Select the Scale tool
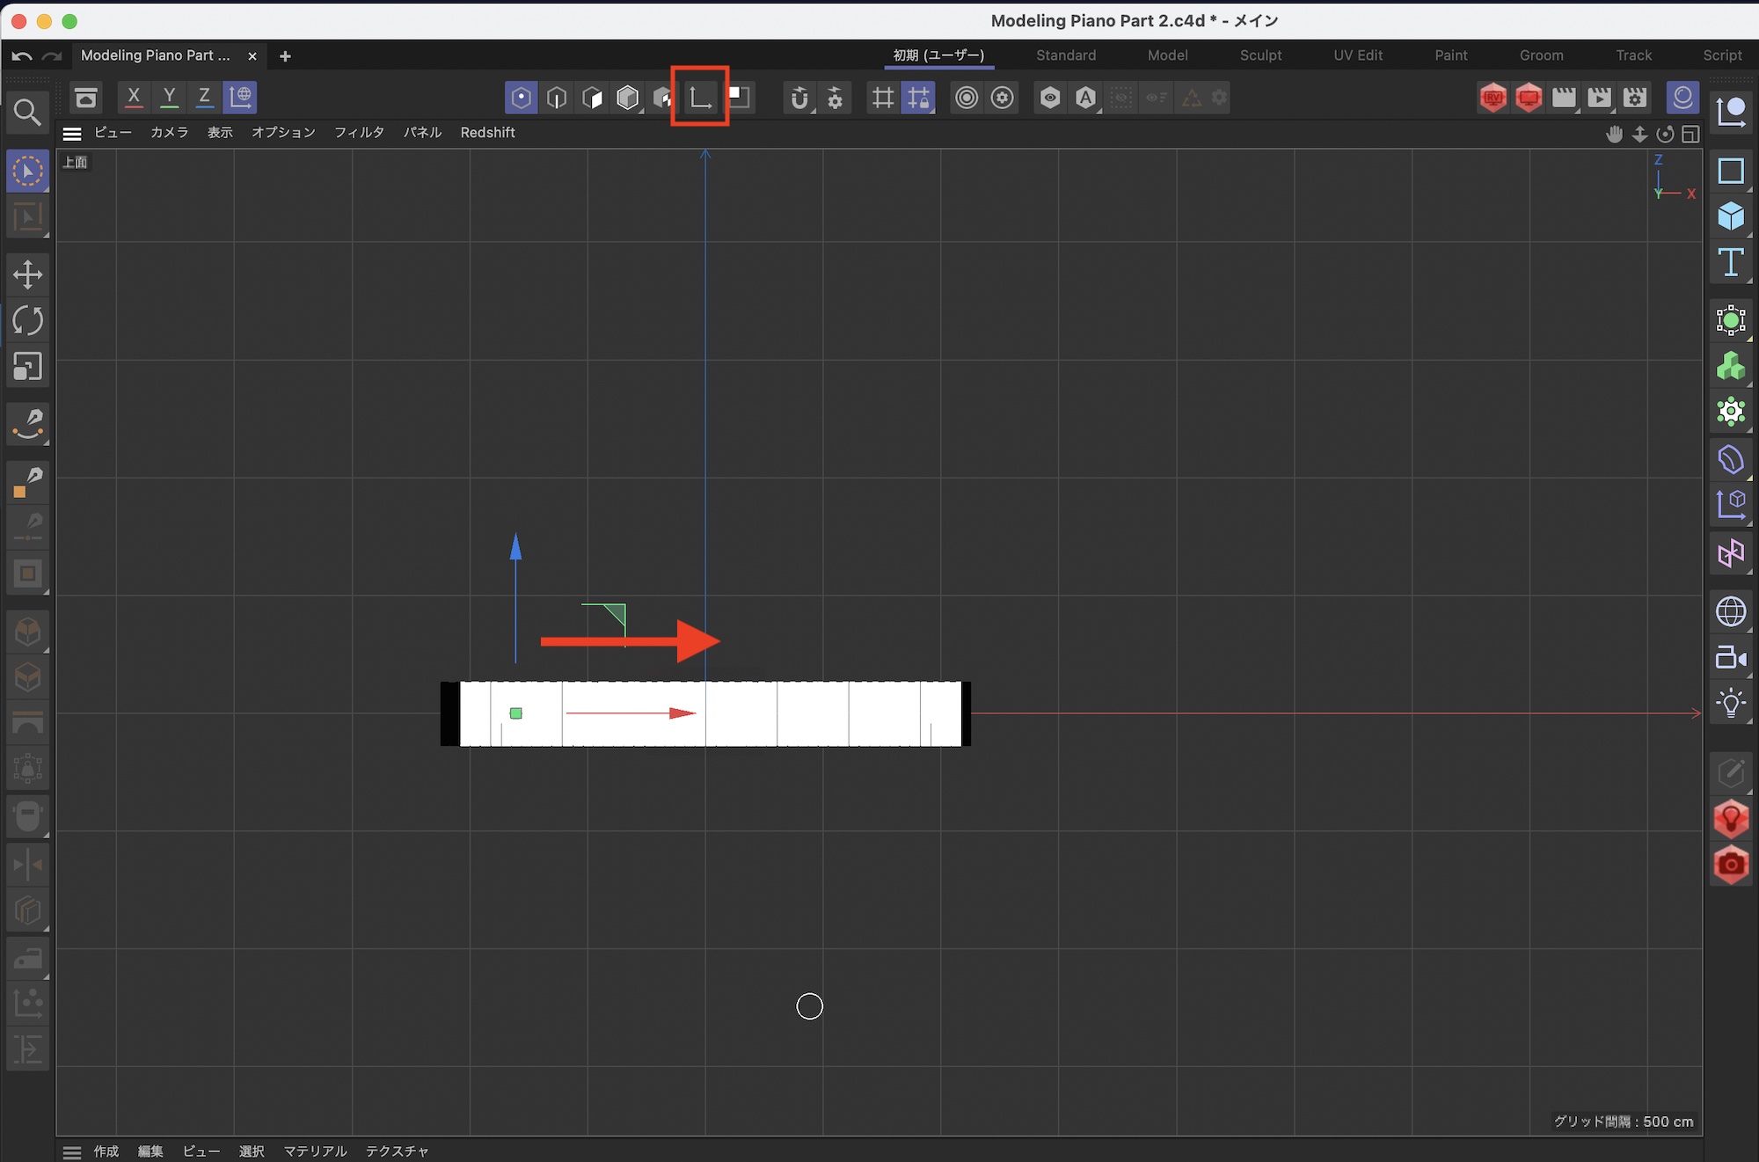The image size is (1759, 1162). [x=27, y=367]
